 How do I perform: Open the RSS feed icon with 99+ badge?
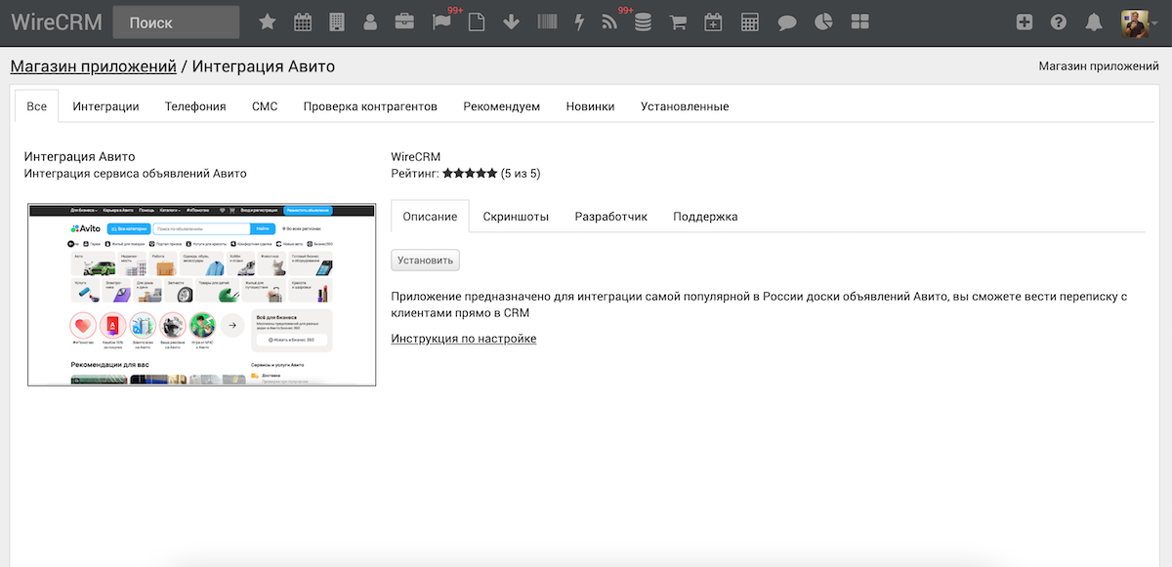[609, 22]
